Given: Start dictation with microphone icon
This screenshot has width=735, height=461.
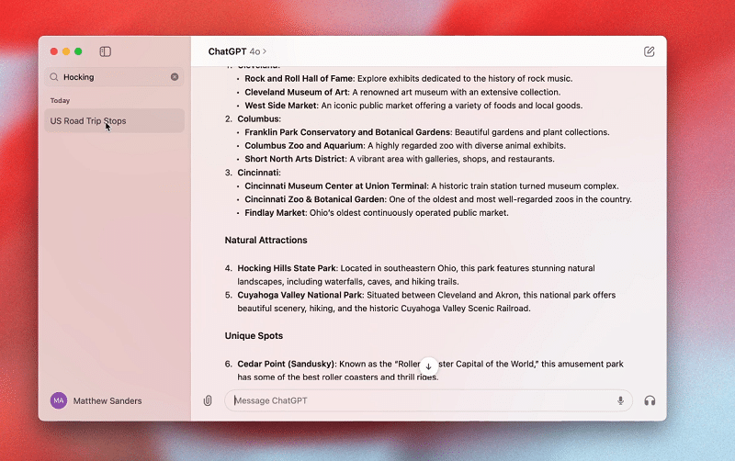Looking at the screenshot, I should point(620,400).
